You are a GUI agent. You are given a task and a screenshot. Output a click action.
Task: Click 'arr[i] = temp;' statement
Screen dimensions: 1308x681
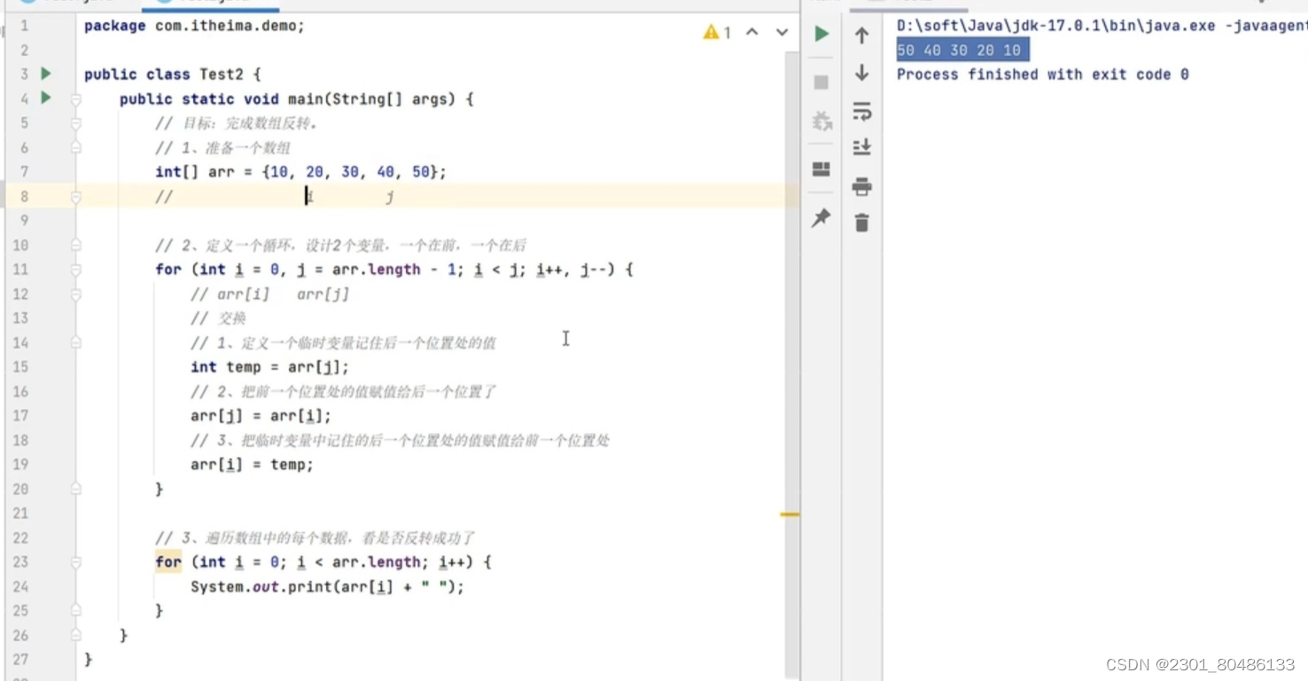252,465
